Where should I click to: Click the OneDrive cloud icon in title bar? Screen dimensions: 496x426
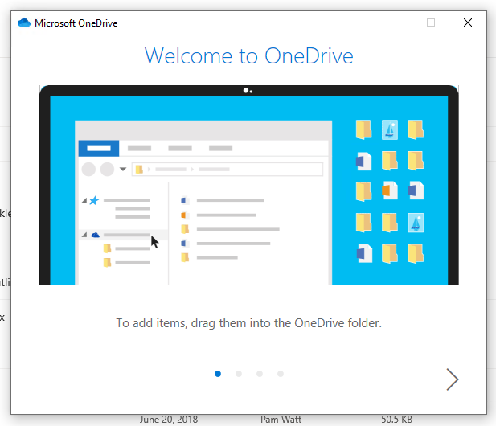(x=24, y=23)
